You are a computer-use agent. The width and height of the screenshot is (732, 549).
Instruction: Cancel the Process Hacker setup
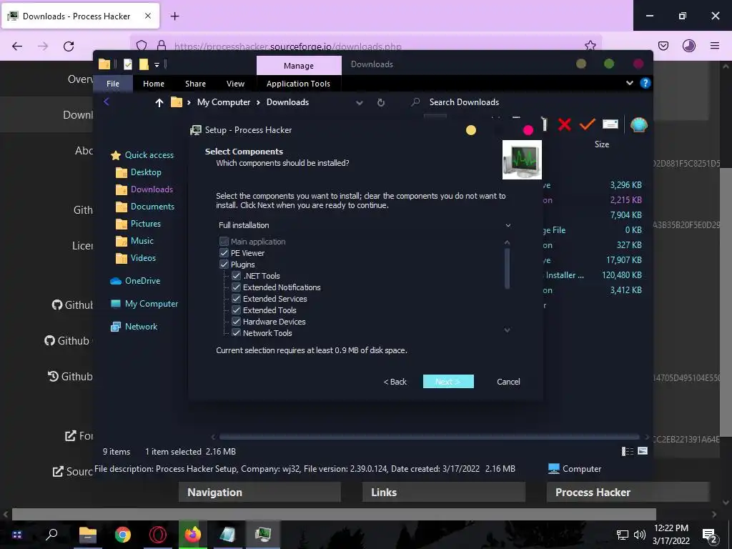508,382
